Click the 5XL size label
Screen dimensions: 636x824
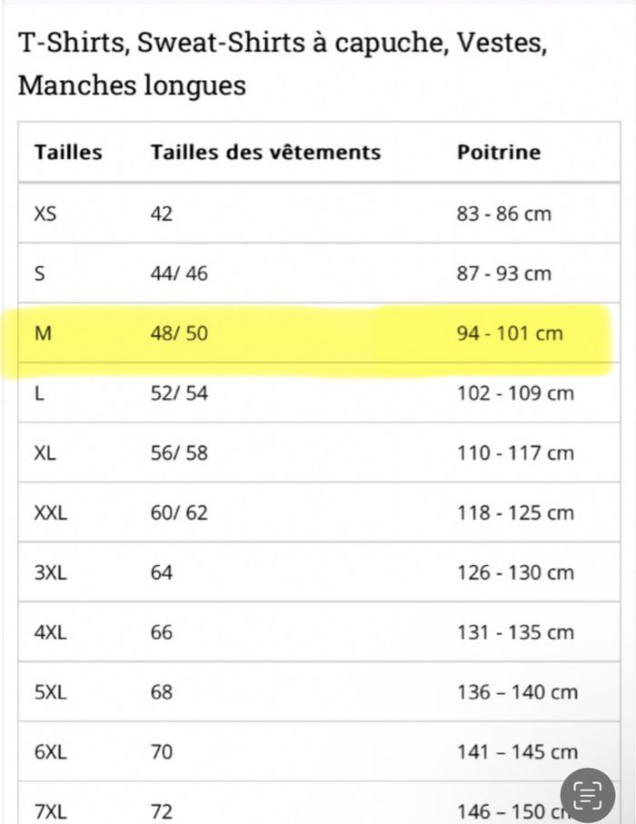[x=50, y=692]
